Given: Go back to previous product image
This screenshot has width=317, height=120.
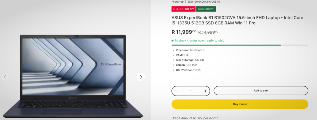Looking at the screenshot, I should (x=5, y=77).
